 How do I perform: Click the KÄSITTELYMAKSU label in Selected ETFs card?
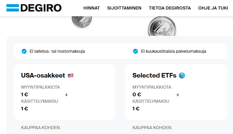click(151, 101)
